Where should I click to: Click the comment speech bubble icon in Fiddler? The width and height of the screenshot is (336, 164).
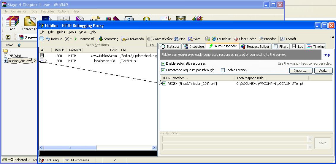coord(42,39)
